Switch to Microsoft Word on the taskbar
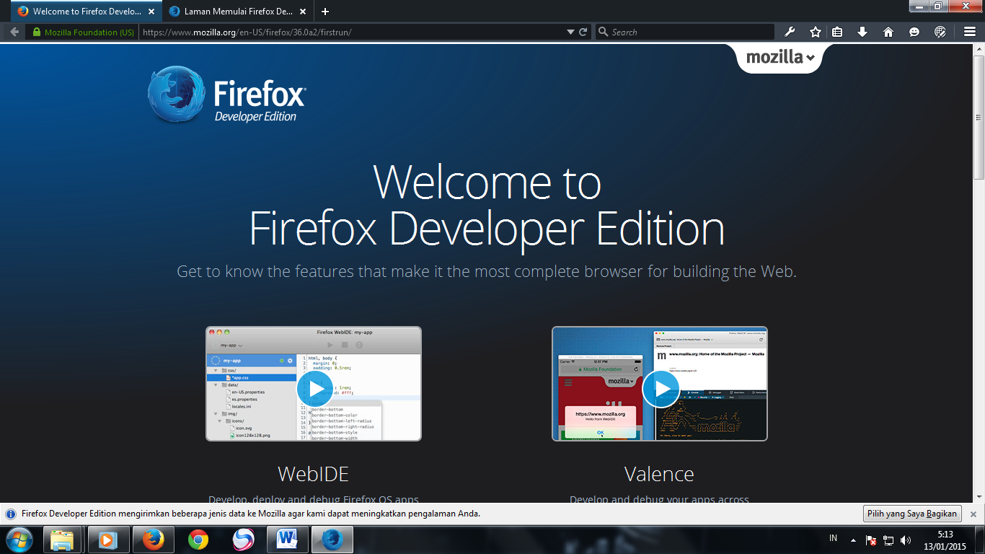This screenshot has width=985, height=554. [288, 540]
